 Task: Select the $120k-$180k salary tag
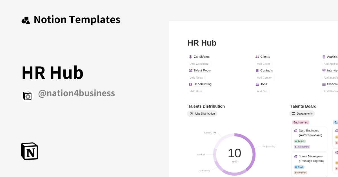302,147
